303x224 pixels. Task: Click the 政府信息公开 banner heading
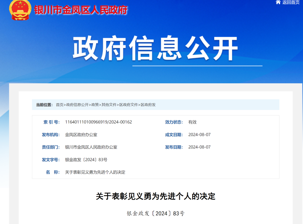pos(156,48)
